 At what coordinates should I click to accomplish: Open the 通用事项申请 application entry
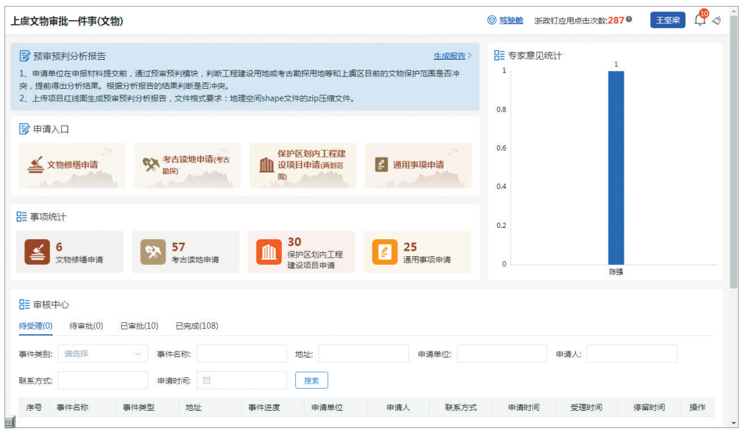[x=418, y=165]
